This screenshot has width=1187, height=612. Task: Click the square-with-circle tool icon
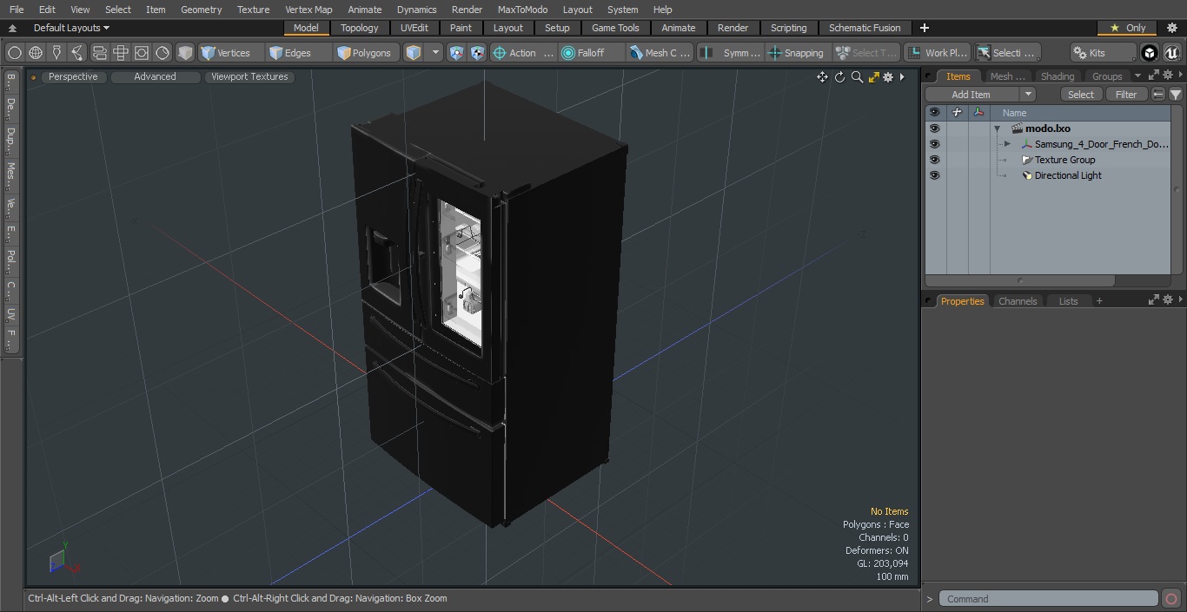141,53
